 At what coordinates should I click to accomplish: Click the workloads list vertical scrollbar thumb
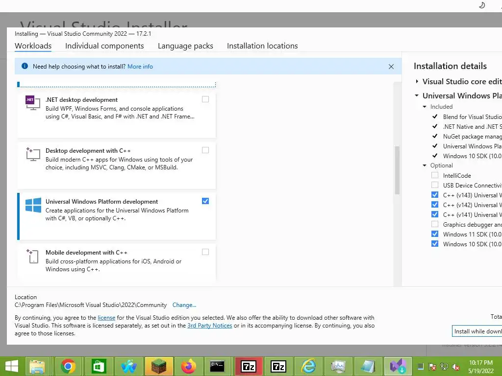click(397, 170)
